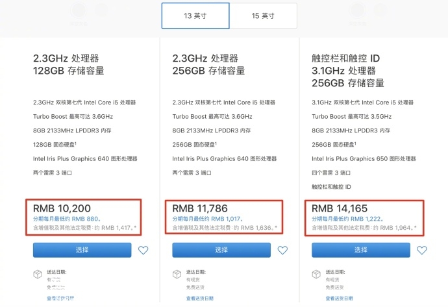Click 选择 for the Touch Bar 3.1GHz model
The width and height of the screenshot is (448, 307).
[x=361, y=250]
